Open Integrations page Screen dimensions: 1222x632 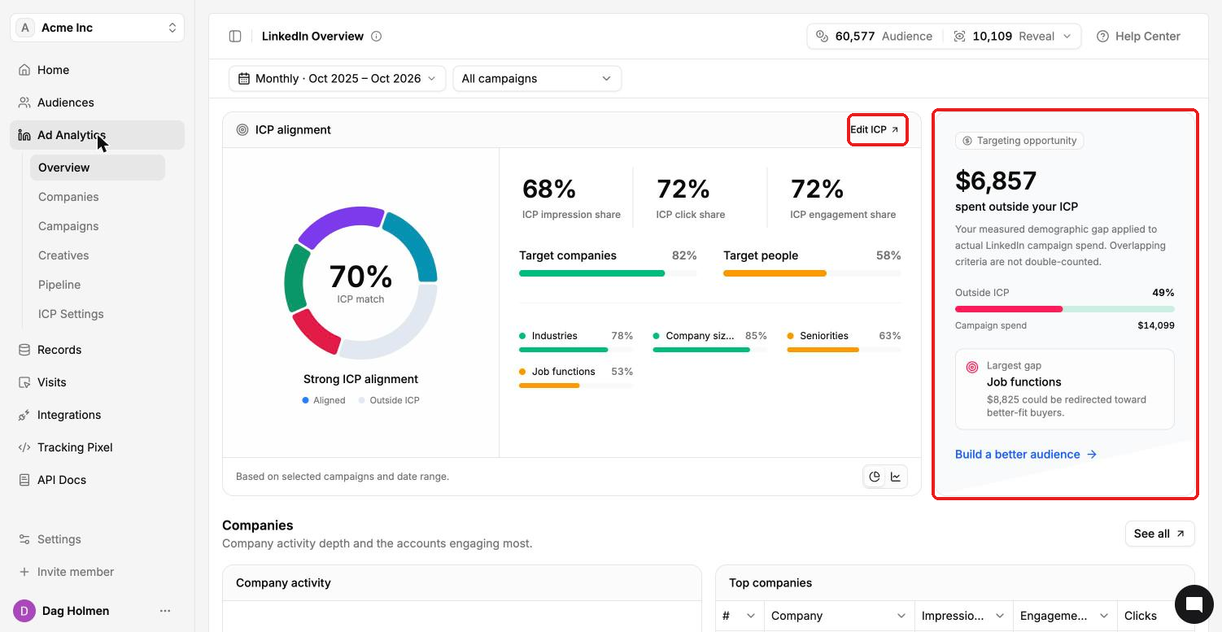[x=98, y=415]
